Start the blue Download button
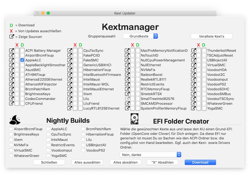 coord(200,163)
